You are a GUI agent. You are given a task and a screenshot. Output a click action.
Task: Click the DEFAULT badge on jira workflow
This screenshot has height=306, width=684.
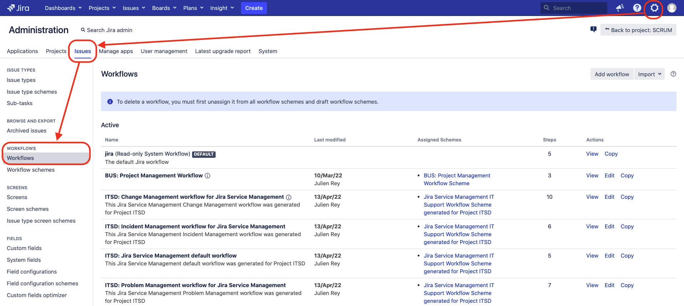tap(204, 154)
